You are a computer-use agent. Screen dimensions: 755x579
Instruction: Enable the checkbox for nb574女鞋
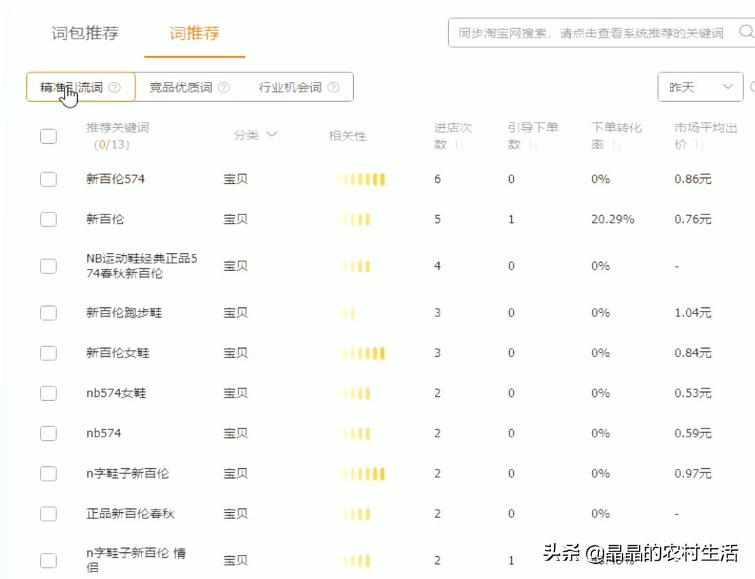(48, 393)
